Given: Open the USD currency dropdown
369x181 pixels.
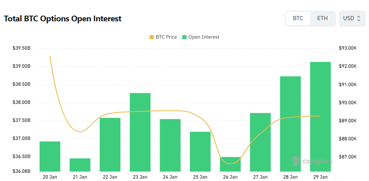Looking at the screenshot, I should pyautogui.click(x=352, y=18).
